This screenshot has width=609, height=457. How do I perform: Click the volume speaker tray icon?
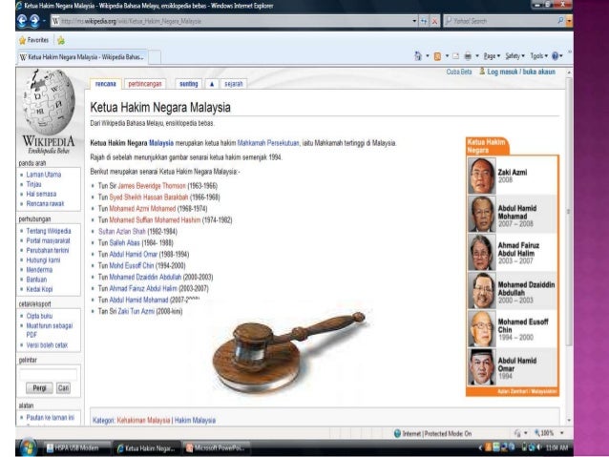tap(539, 447)
